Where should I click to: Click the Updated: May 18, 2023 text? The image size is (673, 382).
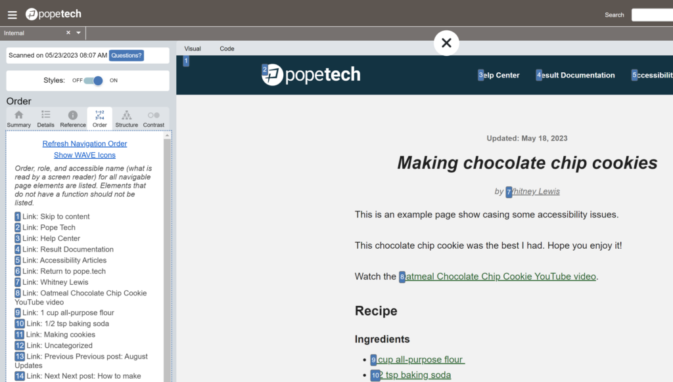pos(527,138)
